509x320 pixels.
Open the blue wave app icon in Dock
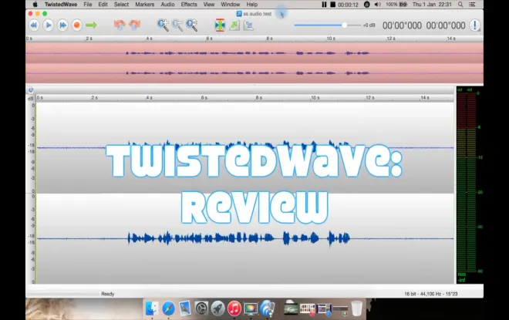(267, 308)
